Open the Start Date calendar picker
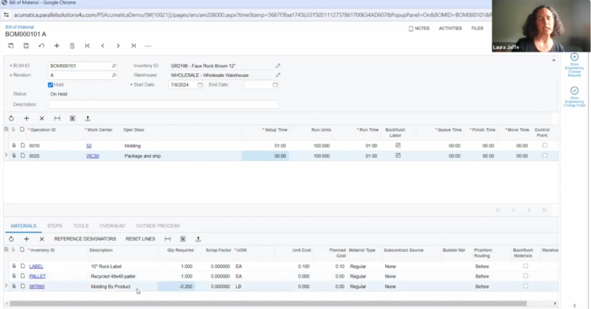 [200, 85]
